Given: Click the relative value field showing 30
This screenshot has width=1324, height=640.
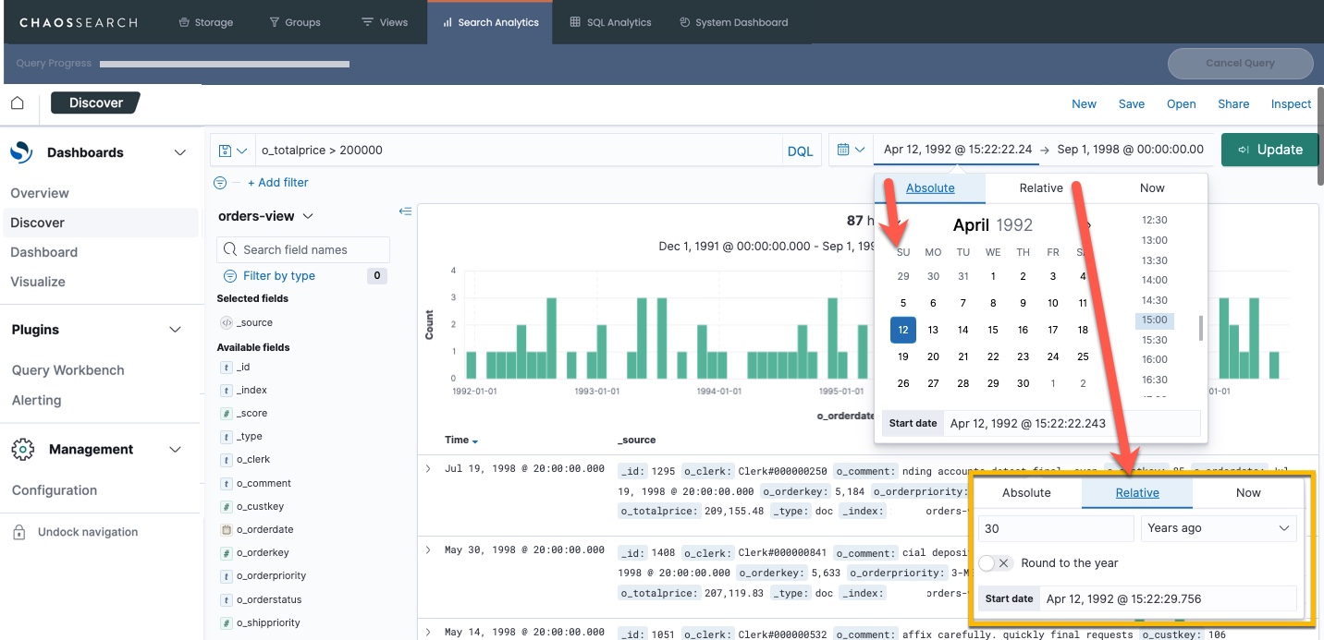Looking at the screenshot, I should tap(1056, 528).
